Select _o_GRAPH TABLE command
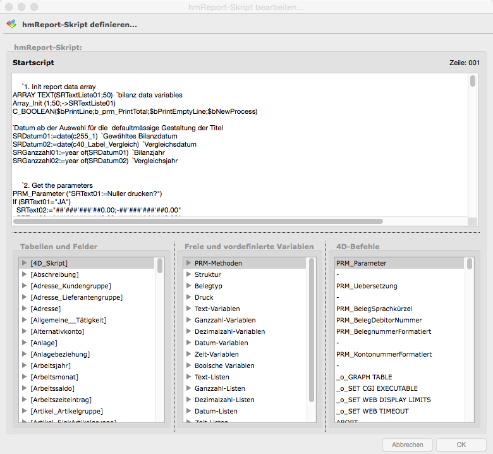This screenshot has width=493, height=454. (x=364, y=377)
